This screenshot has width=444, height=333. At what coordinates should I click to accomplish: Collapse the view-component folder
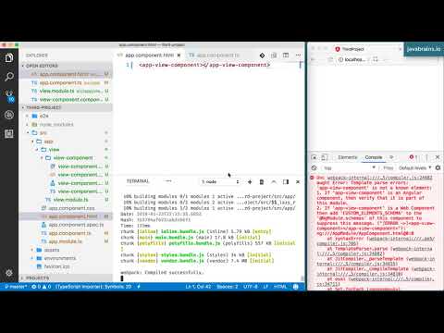pyautogui.click(x=73, y=158)
